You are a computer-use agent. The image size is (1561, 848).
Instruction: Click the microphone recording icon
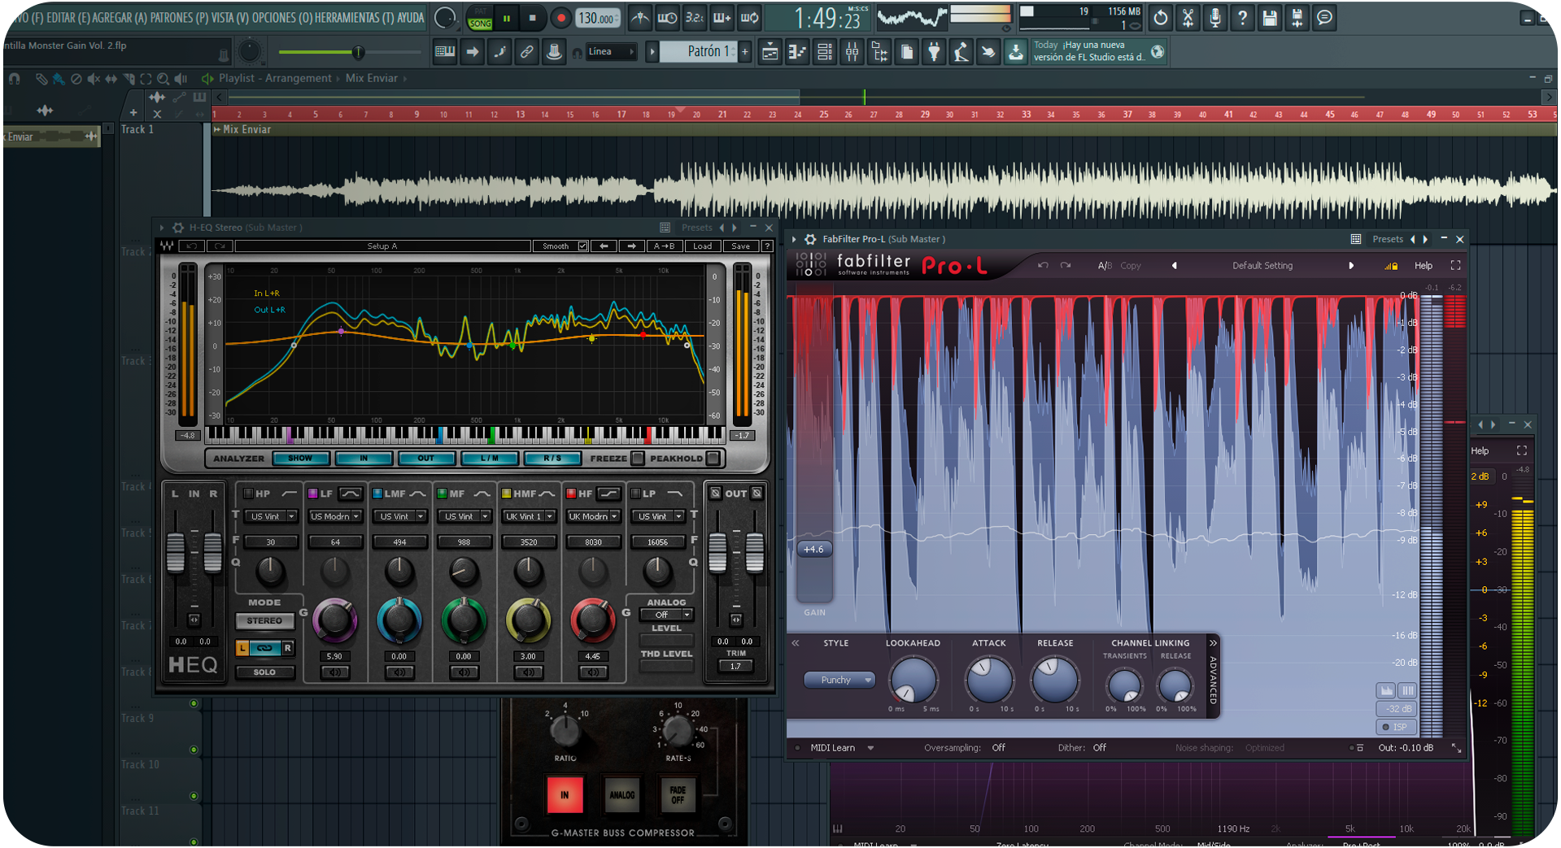click(x=1214, y=18)
